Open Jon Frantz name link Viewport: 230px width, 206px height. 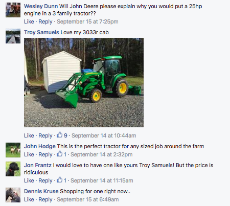point(38,165)
